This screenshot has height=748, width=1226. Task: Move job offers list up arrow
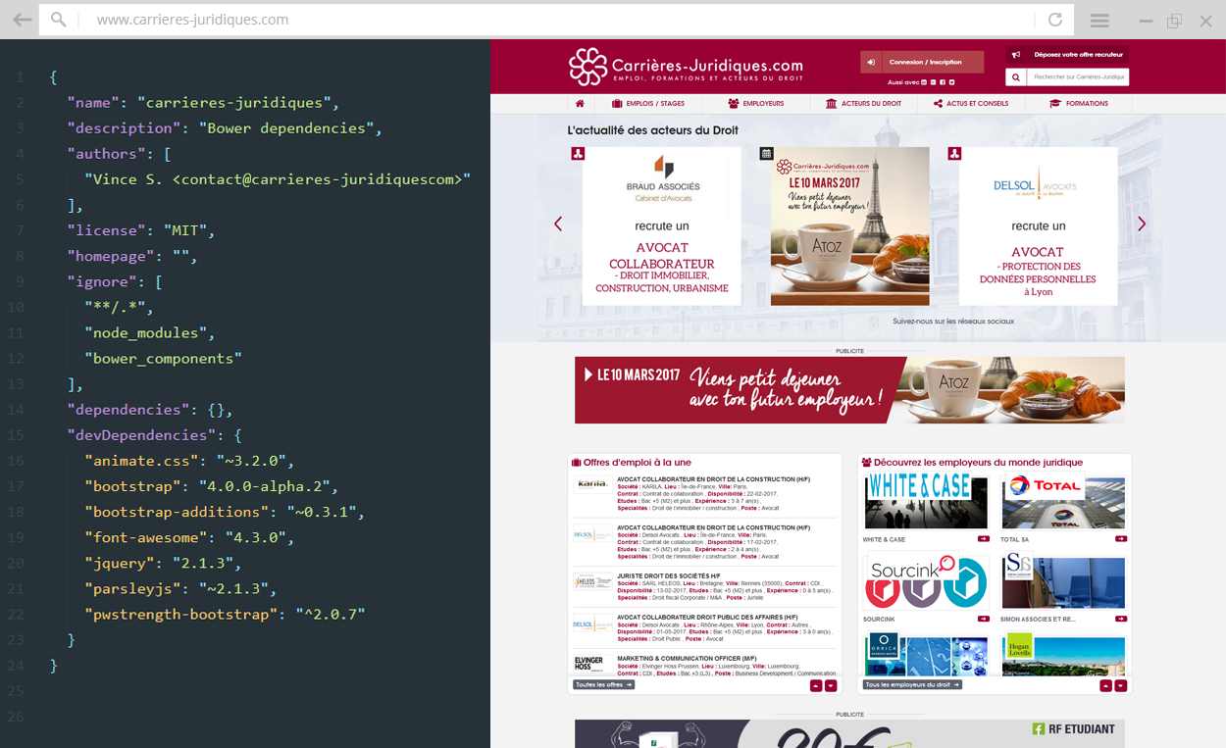815,686
